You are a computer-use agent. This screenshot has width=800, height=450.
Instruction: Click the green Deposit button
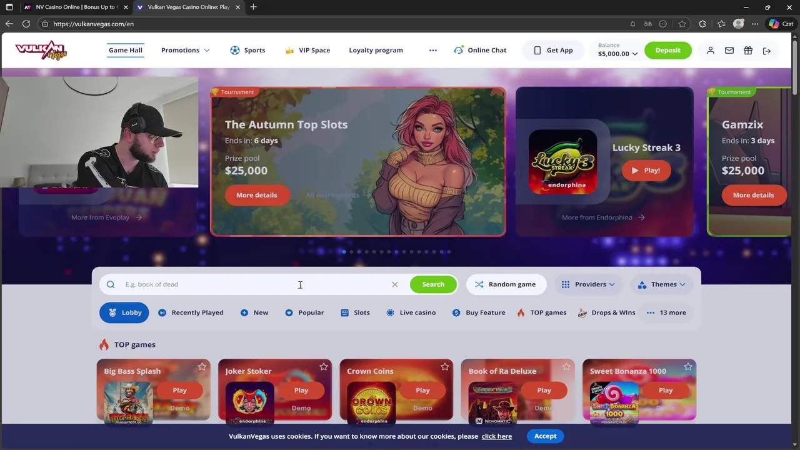pyautogui.click(x=667, y=50)
